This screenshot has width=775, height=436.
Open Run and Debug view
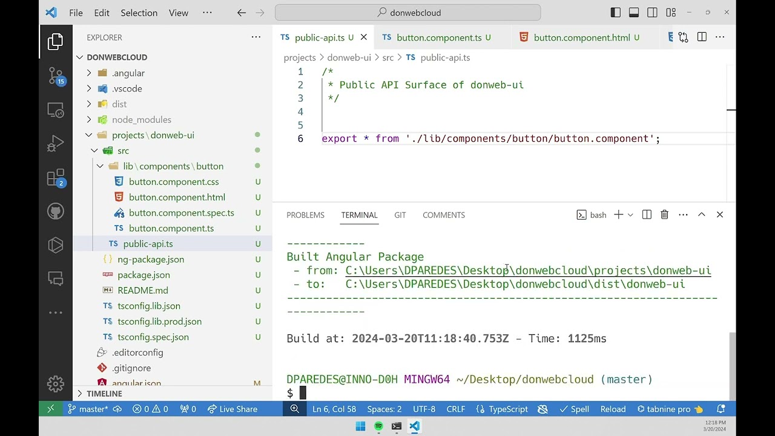point(55,144)
